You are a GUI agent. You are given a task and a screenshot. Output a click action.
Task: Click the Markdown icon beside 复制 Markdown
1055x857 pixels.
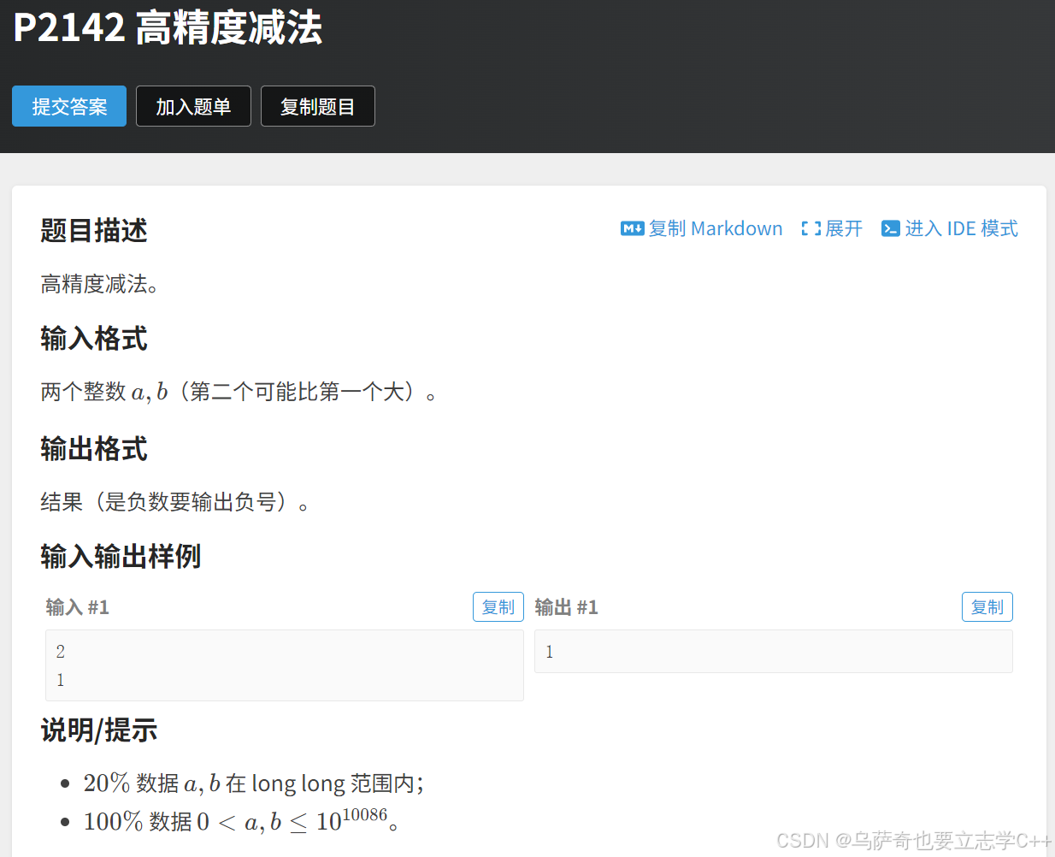632,228
